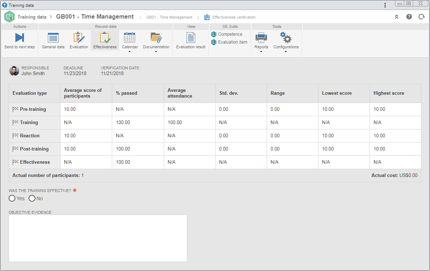The width and height of the screenshot is (430, 271).
Task: Click the Evaluation item icon
Action: coord(214,42)
